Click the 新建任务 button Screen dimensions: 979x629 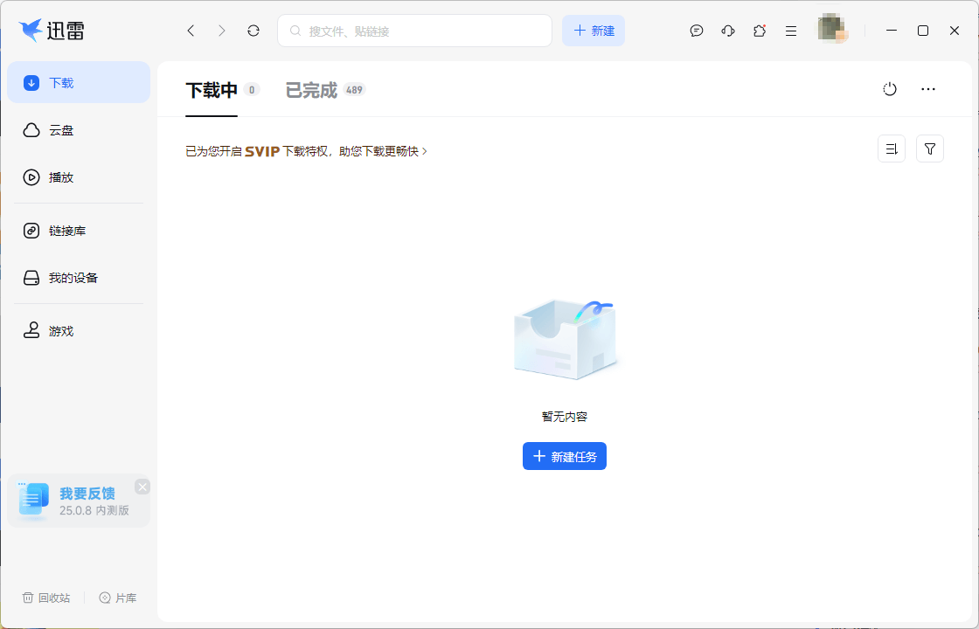pyautogui.click(x=565, y=457)
